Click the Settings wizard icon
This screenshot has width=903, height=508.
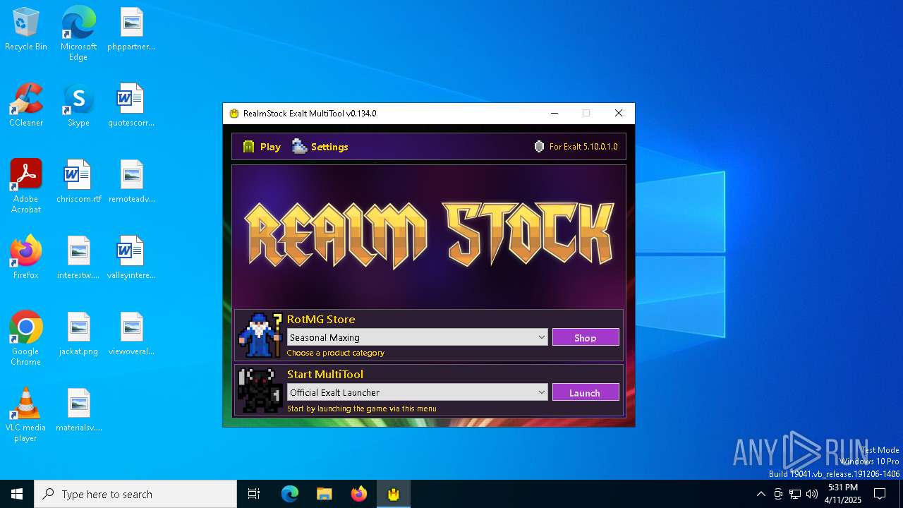click(300, 146)
